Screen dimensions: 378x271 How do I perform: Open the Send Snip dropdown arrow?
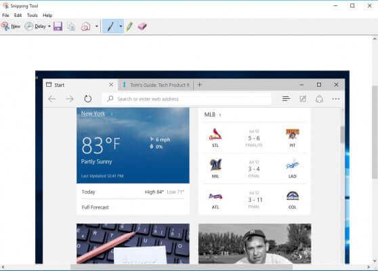tap(97, 26)
